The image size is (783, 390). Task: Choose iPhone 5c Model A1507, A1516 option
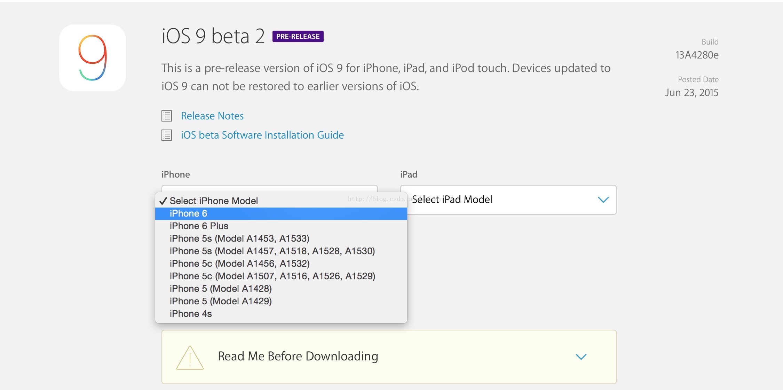click(x=281, y=276)
